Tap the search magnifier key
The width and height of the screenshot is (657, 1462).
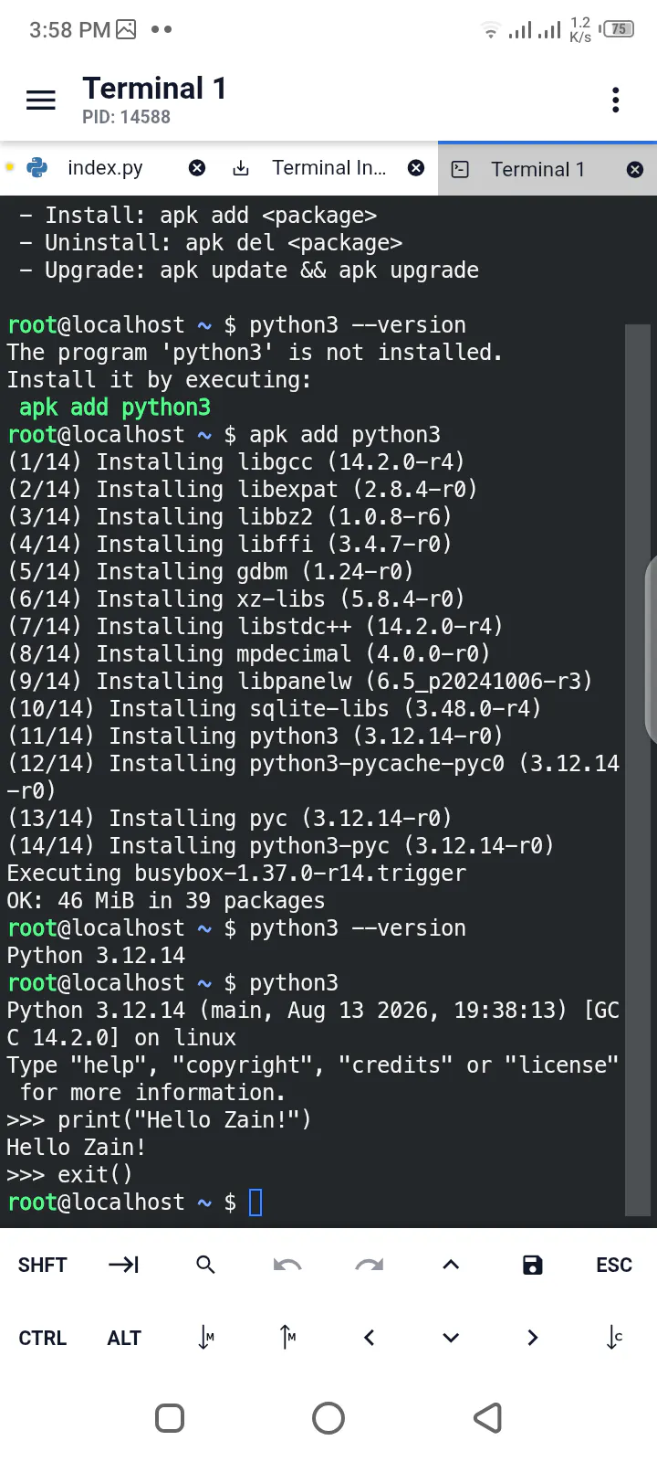point(205,1265)
